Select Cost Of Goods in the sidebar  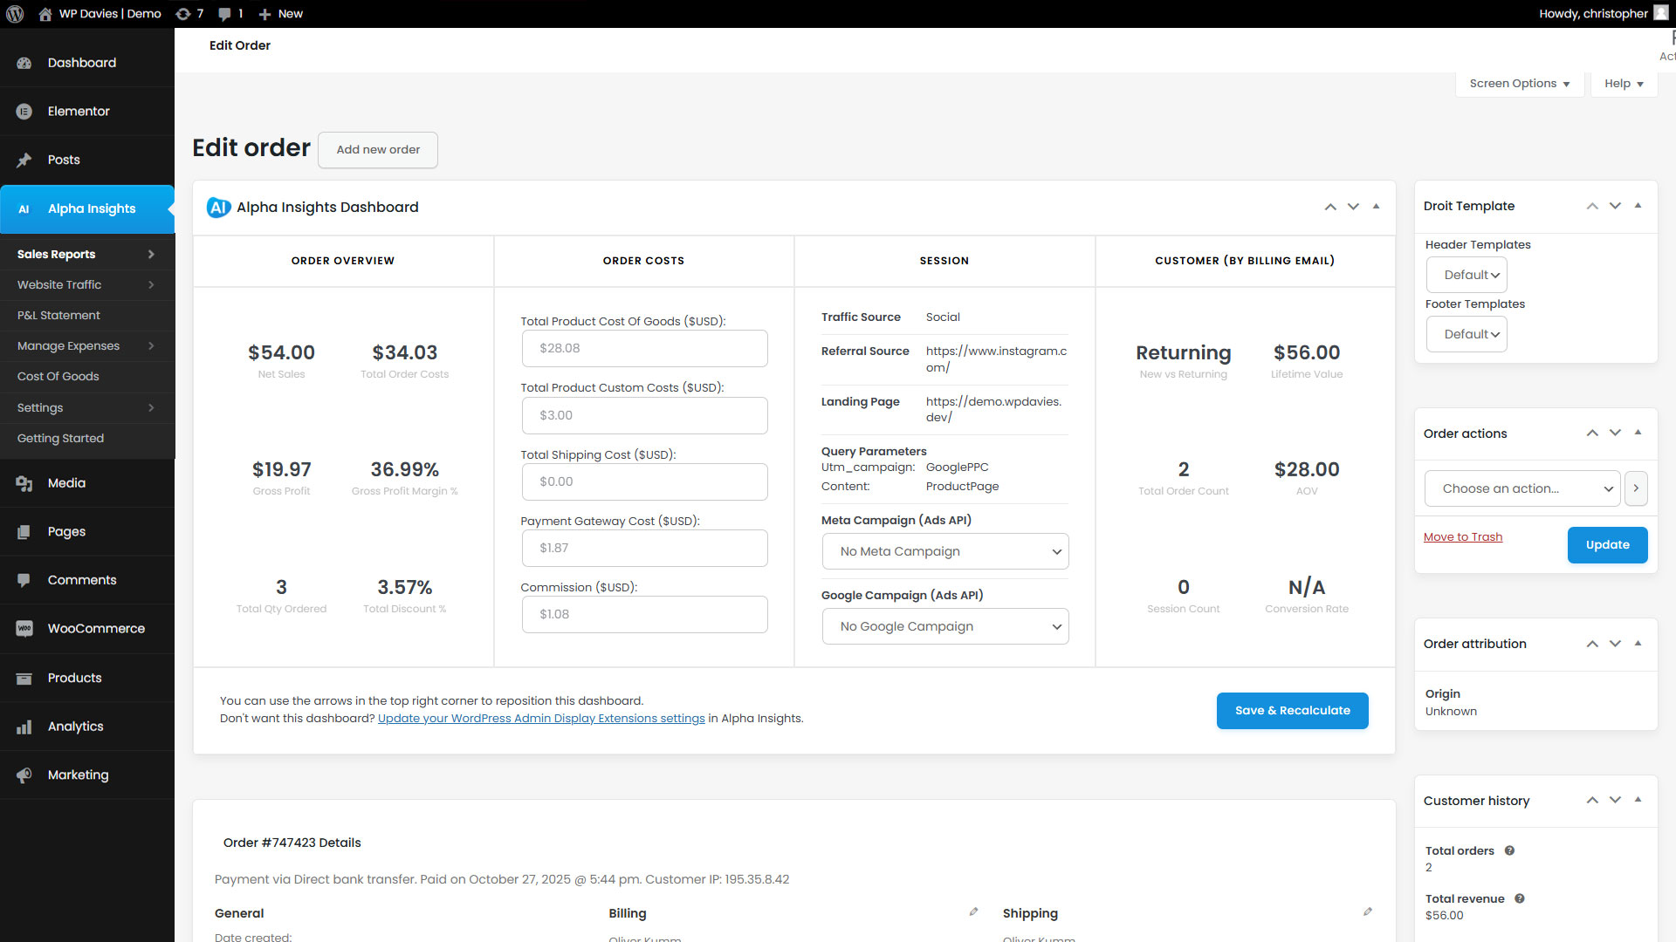coord(58,377)
